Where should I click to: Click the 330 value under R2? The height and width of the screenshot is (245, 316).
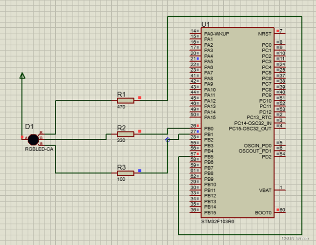point(121,140)
